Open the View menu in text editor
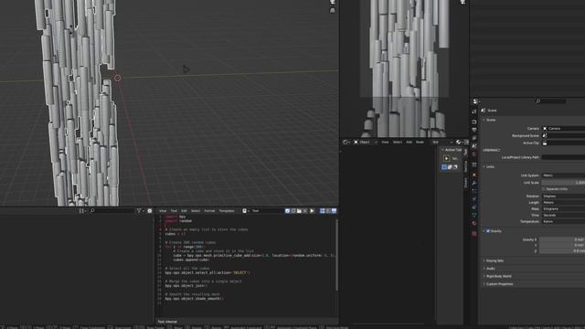Image resolution: width=585 pixels, height=329 pixels. 163,211
